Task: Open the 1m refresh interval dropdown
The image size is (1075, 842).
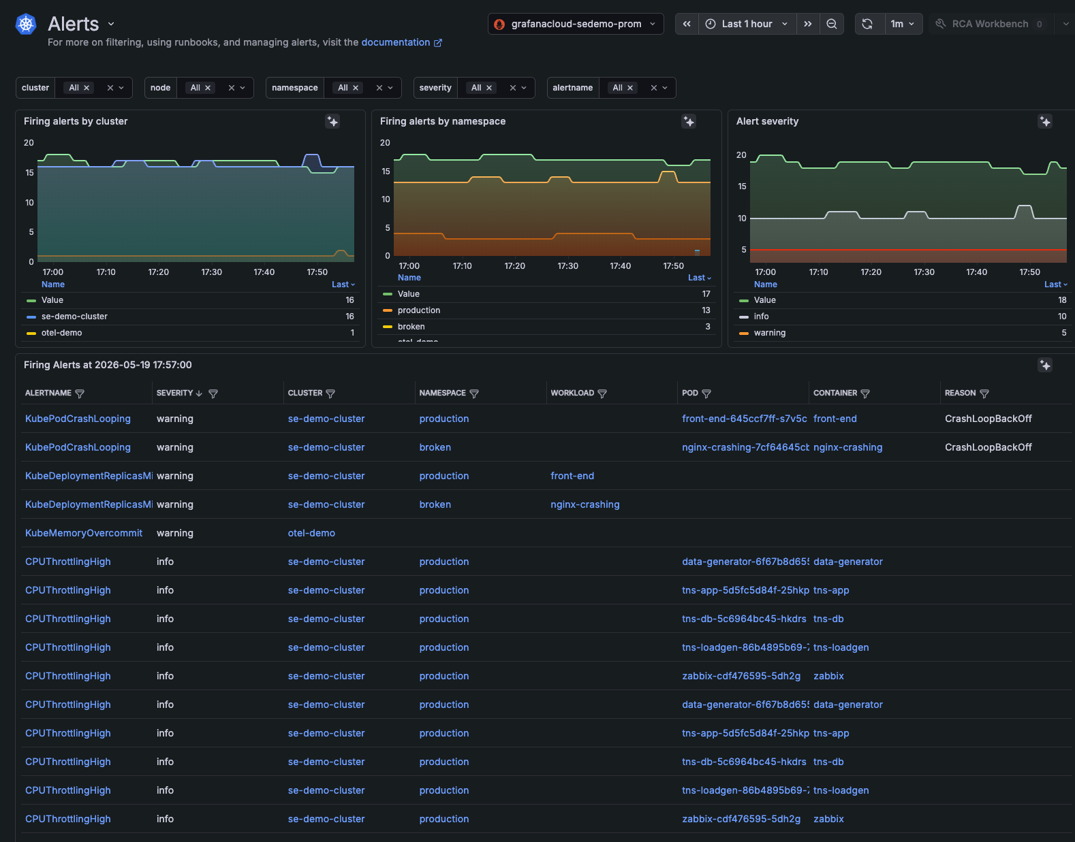Action: pos(903,24)
